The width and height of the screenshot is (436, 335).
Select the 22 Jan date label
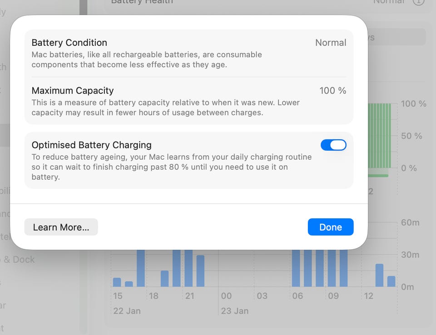[127, 311]
